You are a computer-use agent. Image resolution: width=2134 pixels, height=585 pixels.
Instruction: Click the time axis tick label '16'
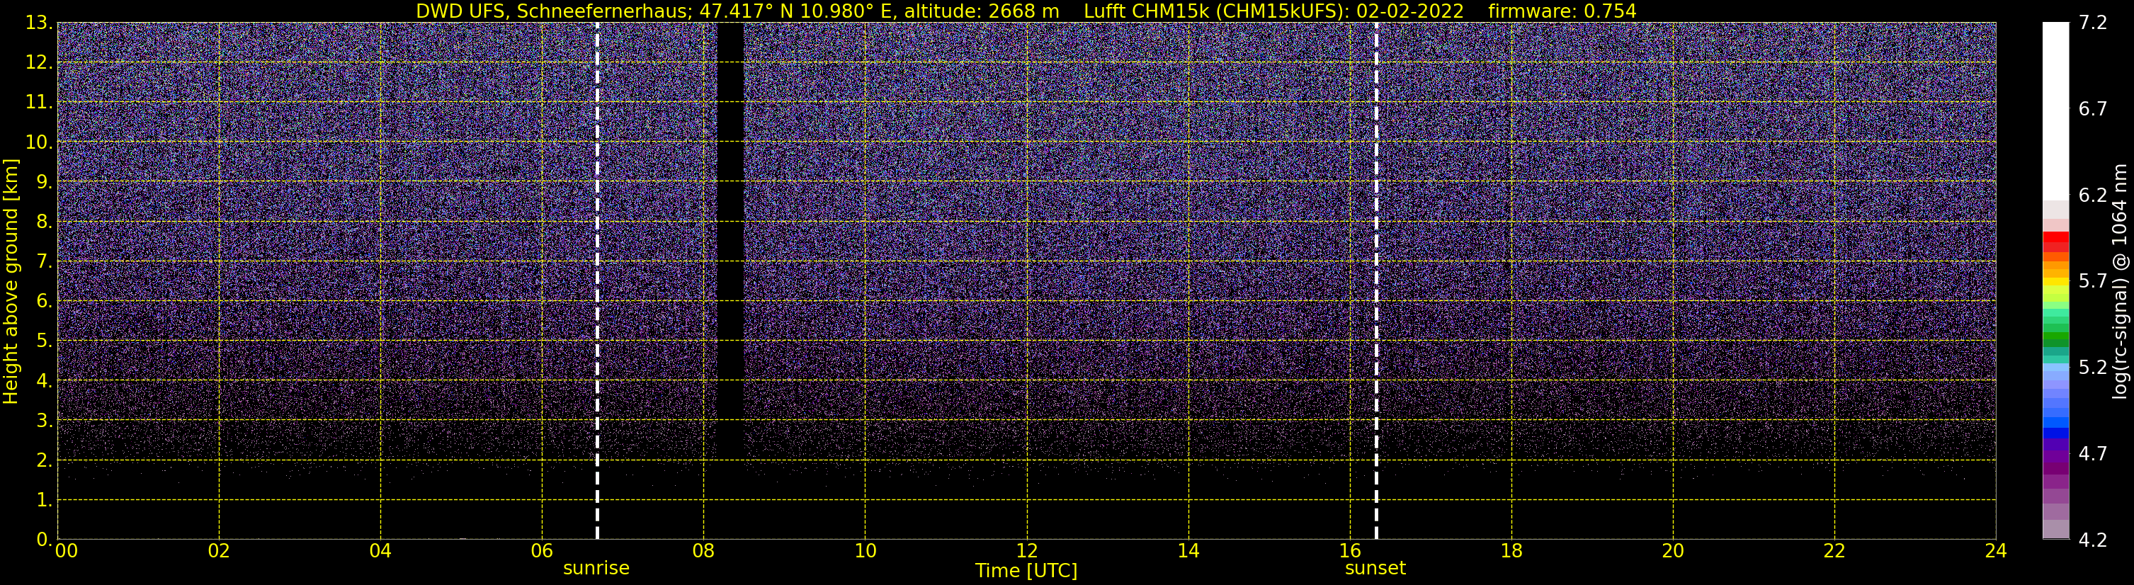tap(1349, 551)
